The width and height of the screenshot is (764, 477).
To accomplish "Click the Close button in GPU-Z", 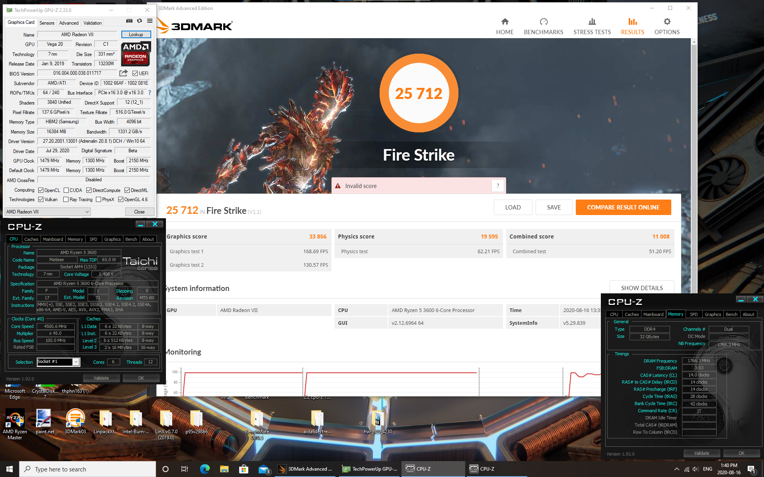I will 139,212.
